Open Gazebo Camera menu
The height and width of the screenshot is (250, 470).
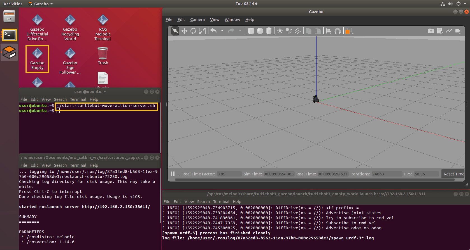click(197, 20)
